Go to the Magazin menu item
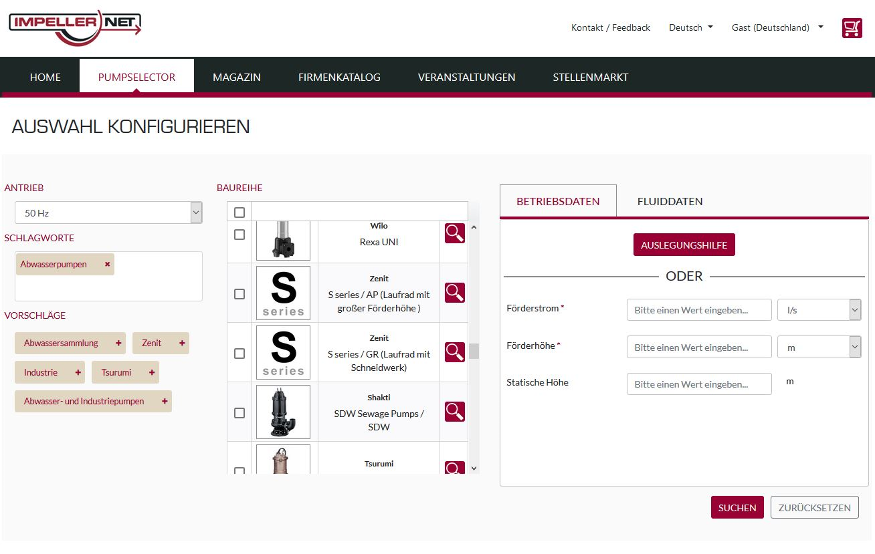 pos(237,77)
